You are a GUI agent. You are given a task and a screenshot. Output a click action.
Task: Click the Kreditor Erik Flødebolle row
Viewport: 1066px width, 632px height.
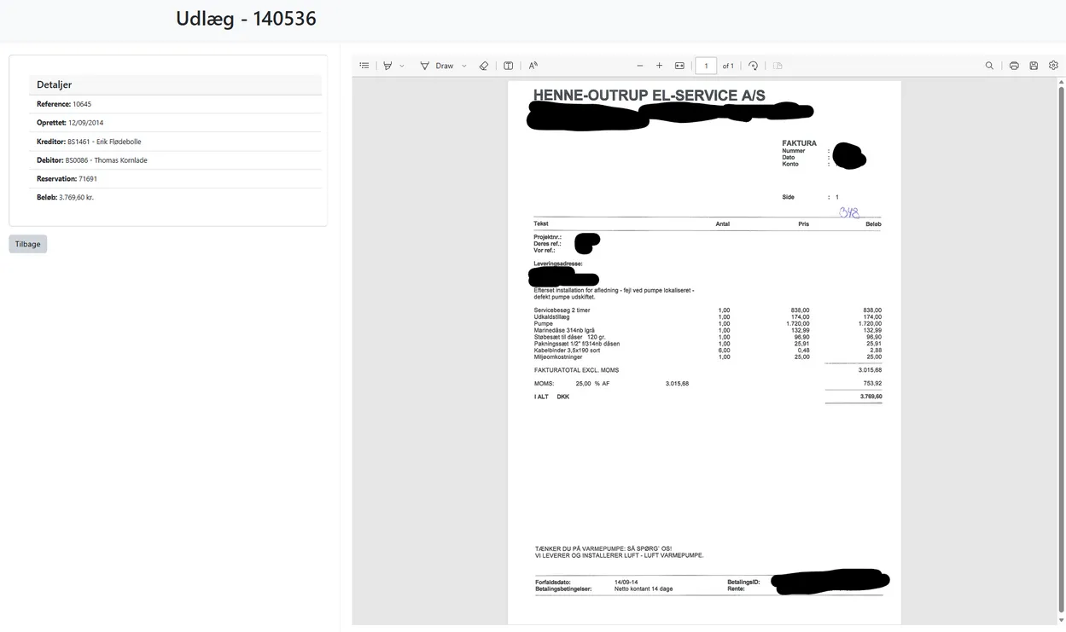(x=176, y=142)
